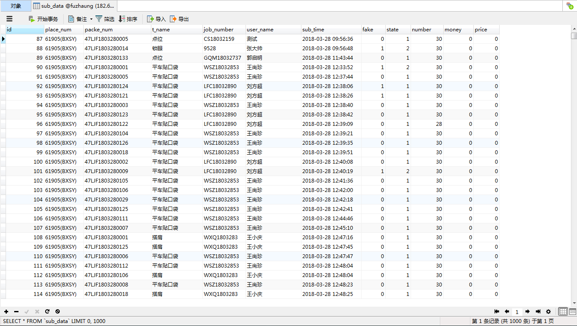
Task: Click number cell 28 in row 96
Action: coord(427,124)
